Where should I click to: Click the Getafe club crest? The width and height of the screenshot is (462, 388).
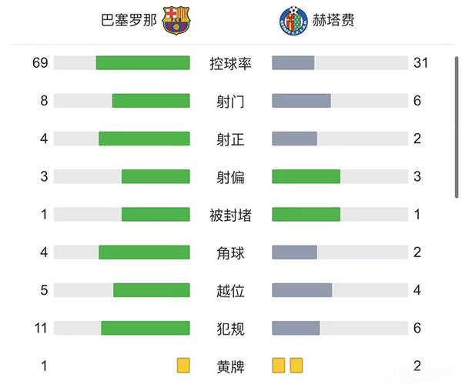point(293,21)
